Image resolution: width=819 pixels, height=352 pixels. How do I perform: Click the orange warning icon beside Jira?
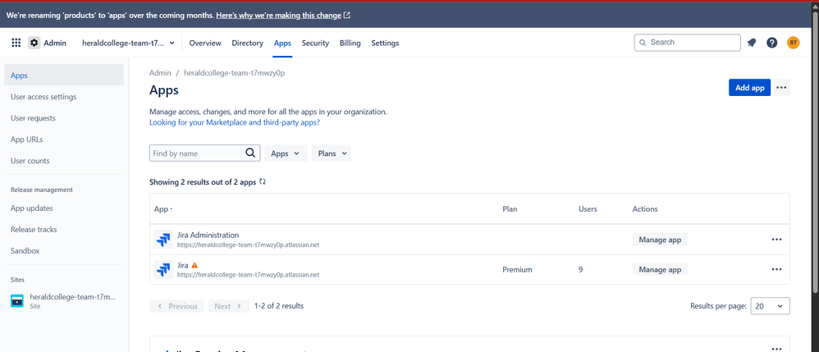[194, 265]
